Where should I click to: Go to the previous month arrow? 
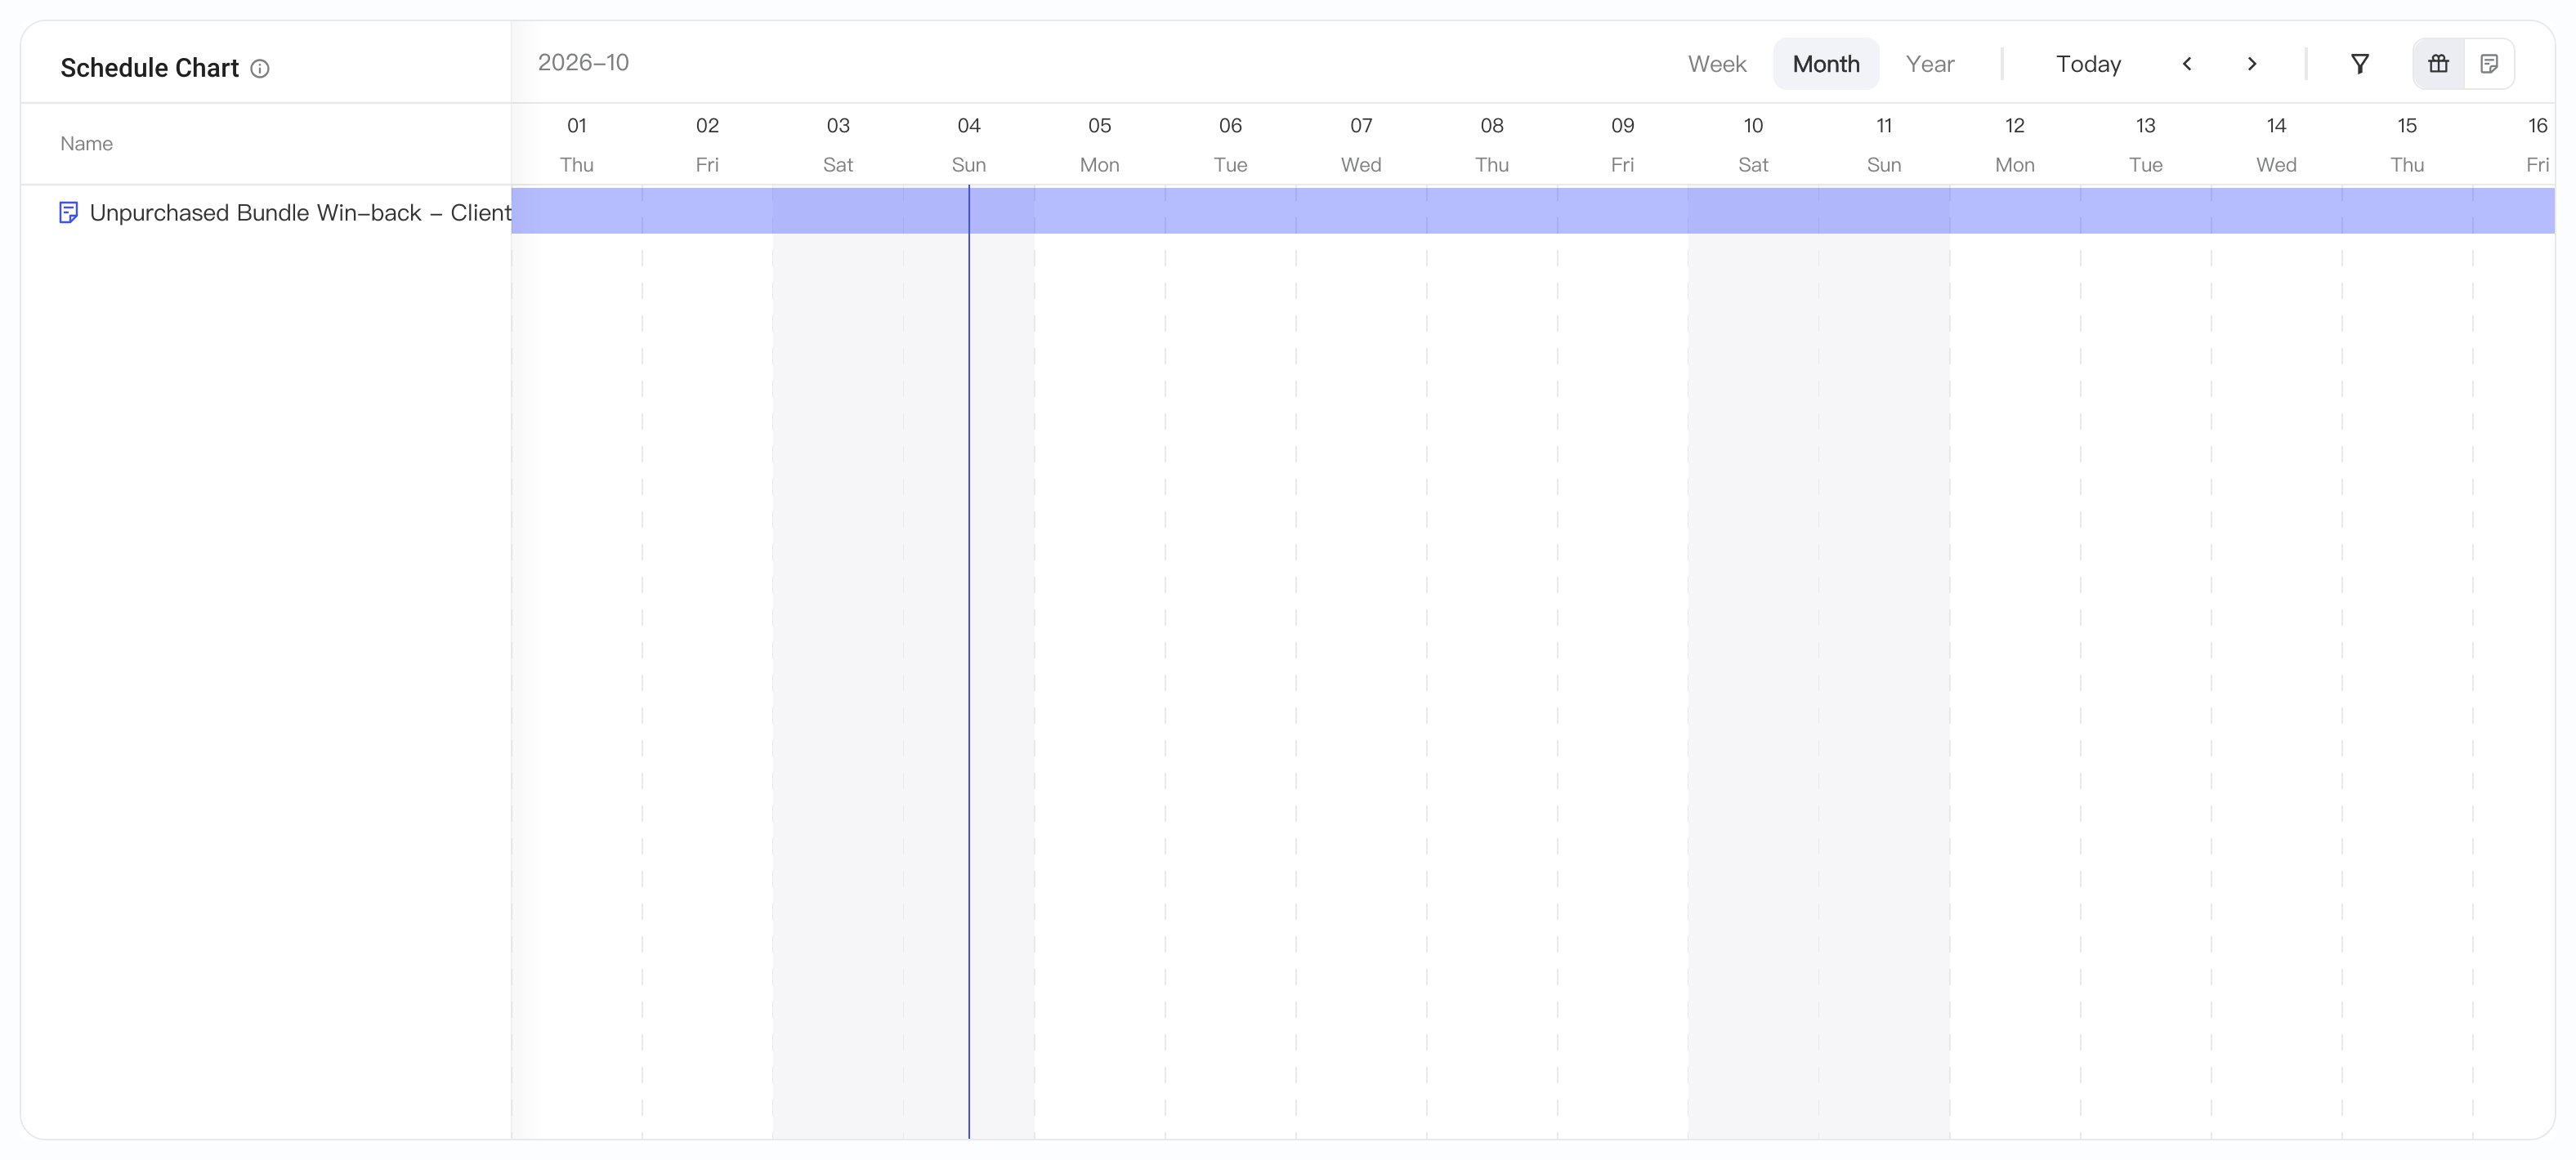tap(2187, 64)
